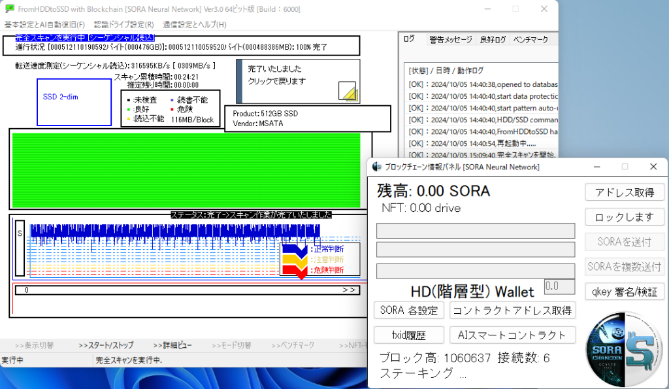Click the blue 正常判断 legend arrow
The width and height of the screenshot is (669, 389).
tap(295, 250)
